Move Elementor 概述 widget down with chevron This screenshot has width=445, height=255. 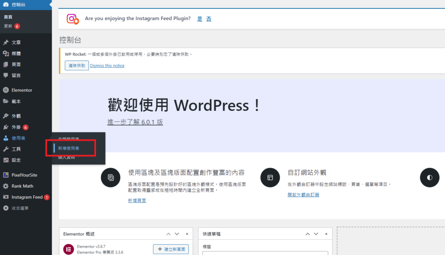tap(177, 234)
